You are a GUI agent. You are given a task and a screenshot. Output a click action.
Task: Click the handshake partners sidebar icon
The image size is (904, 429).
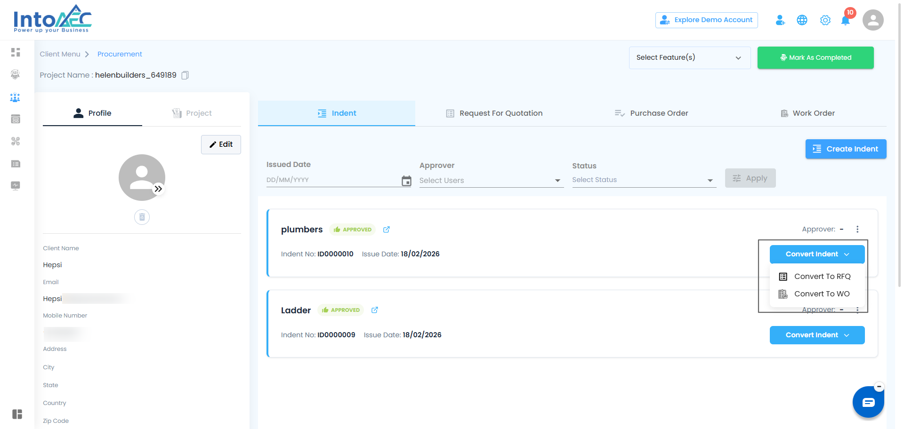(16, 74)
